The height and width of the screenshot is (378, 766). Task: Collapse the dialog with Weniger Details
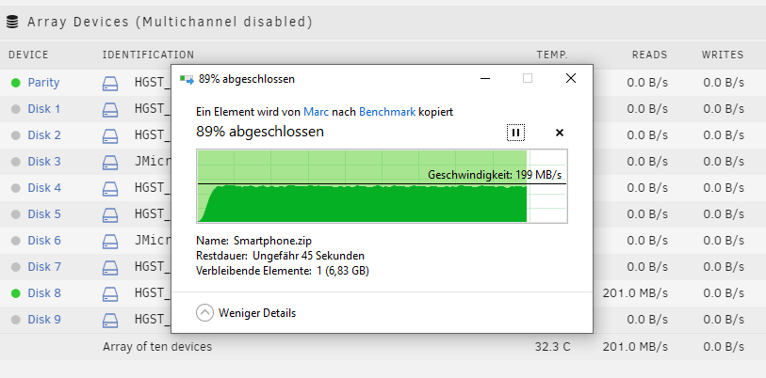[246, 312]
